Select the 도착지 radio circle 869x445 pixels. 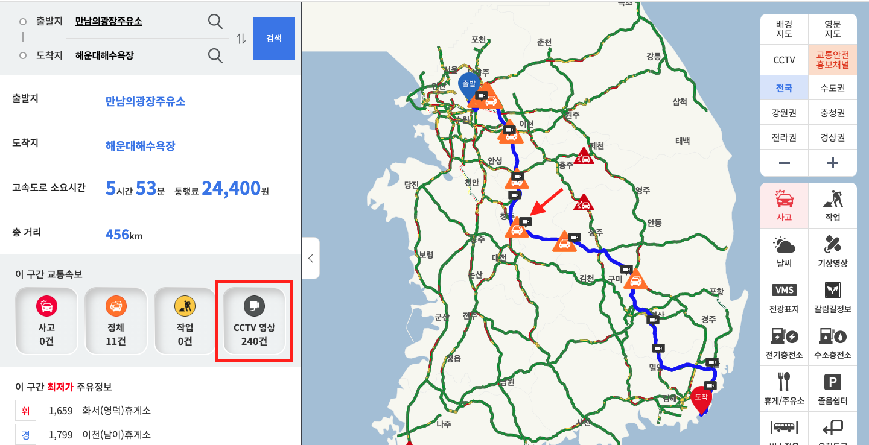tap(23, 55)
